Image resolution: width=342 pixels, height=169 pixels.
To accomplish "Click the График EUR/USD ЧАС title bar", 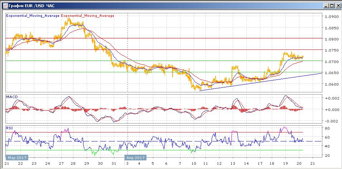I will click(143, 6).
